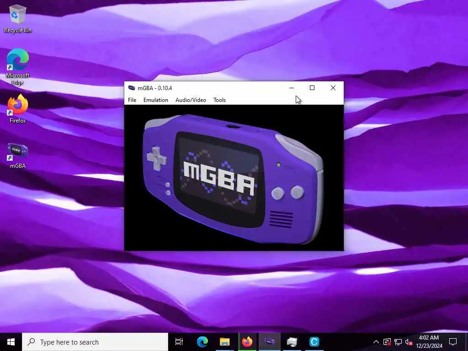Maximize the mGBA window

point(312,88)
